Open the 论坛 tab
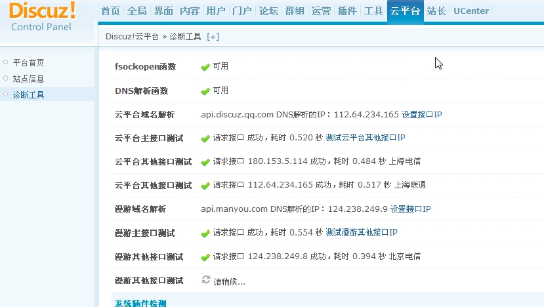This screenshot has width=544, height=307. click(268, 11)
